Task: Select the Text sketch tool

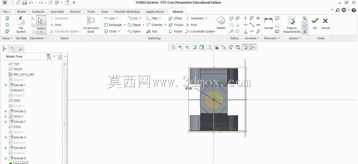Action: coord(152,31)
